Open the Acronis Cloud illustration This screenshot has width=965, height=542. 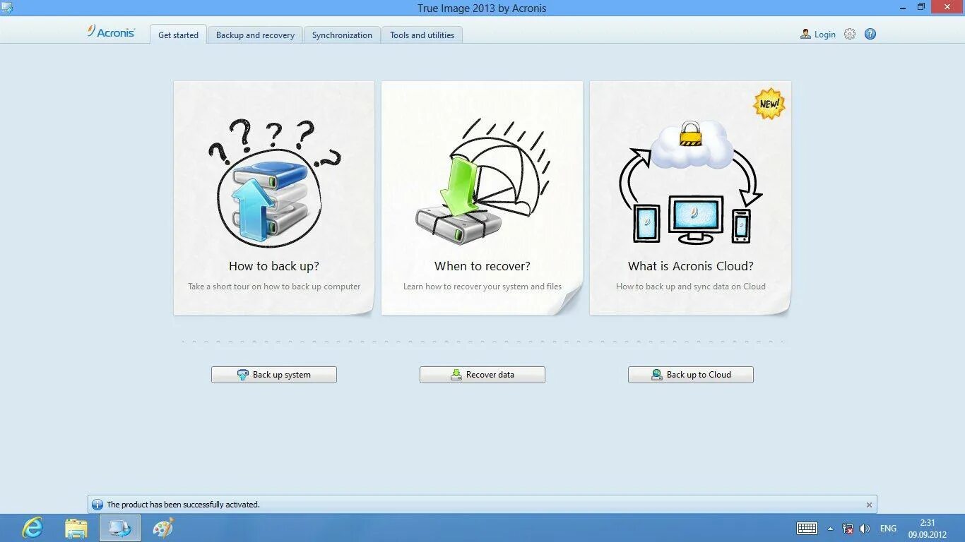pyautogui.click(x=690, y=182)
